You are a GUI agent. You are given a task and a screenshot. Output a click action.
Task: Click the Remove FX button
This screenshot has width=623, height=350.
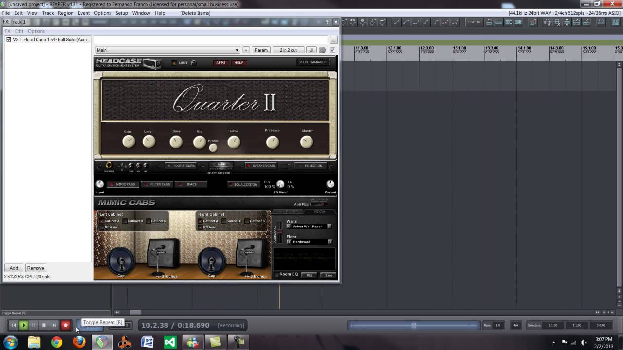[x=36, y=268]
